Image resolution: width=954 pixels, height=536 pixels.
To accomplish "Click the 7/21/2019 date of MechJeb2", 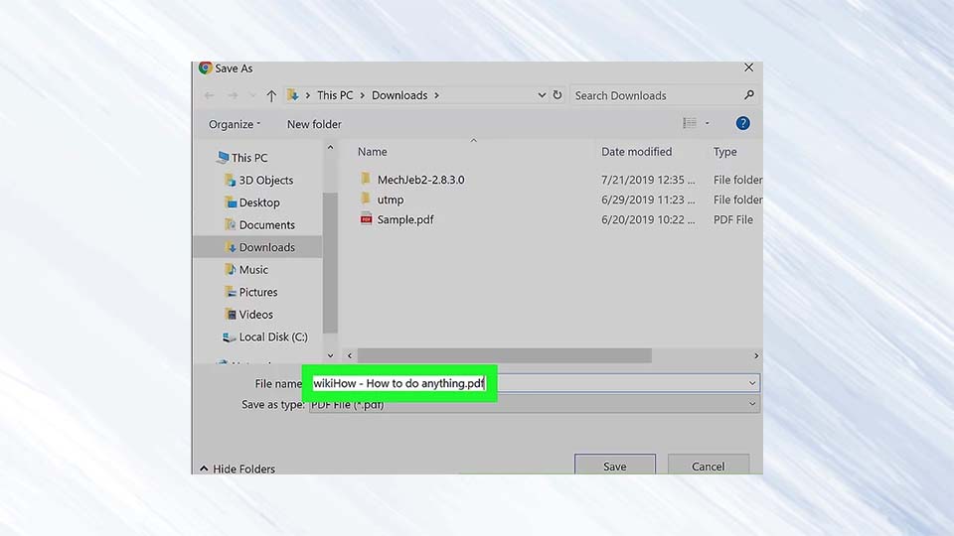I will [x=648, y=180].
